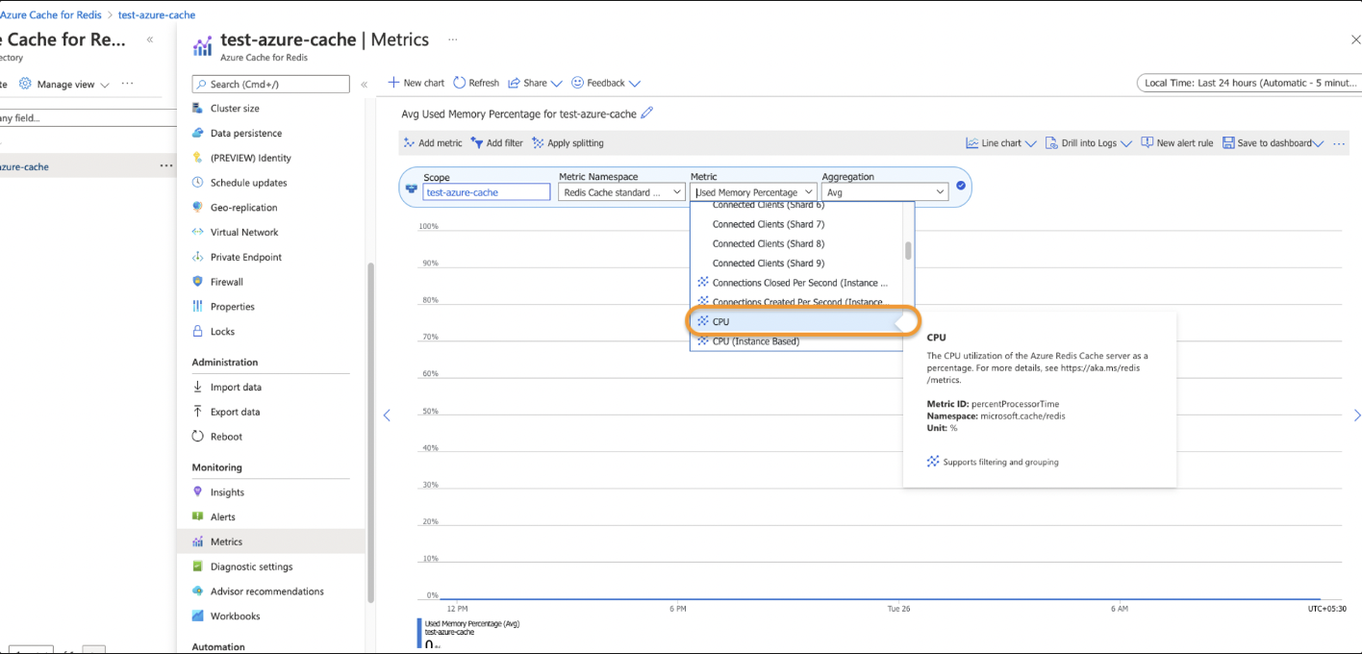Open the Feedback dropdown
This screenshot has width=1362, height=654.
click(x=606, y=83)
